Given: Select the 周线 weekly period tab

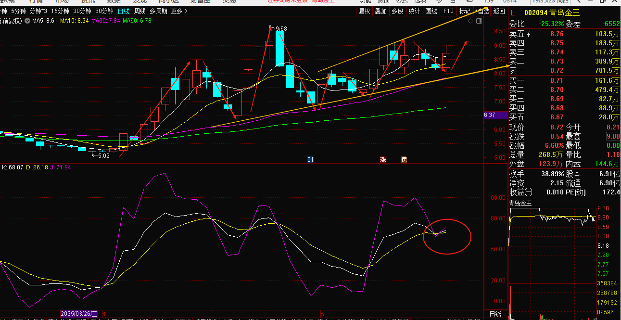Looking at the screenshot, I should point(139,11).
